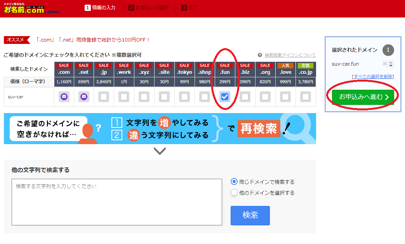The image size is (405, 244).
Task: Click the mail icon under .net
Action: [x=84, y=97]
